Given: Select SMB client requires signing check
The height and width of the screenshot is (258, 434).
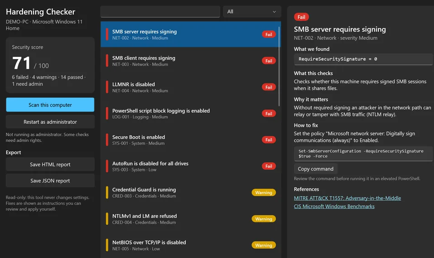Looking at the screenshot, I should (x=191, y=61).
